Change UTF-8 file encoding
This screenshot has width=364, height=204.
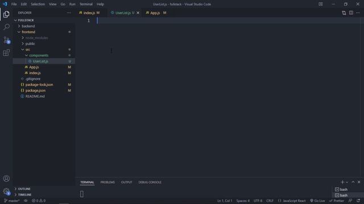258,201
